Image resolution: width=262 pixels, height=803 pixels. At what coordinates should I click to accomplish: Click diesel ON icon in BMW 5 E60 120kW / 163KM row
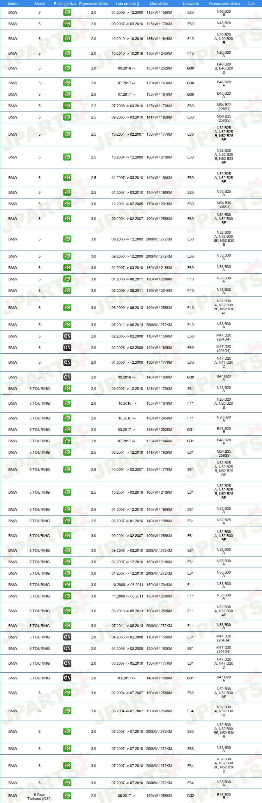coord(67,348)
